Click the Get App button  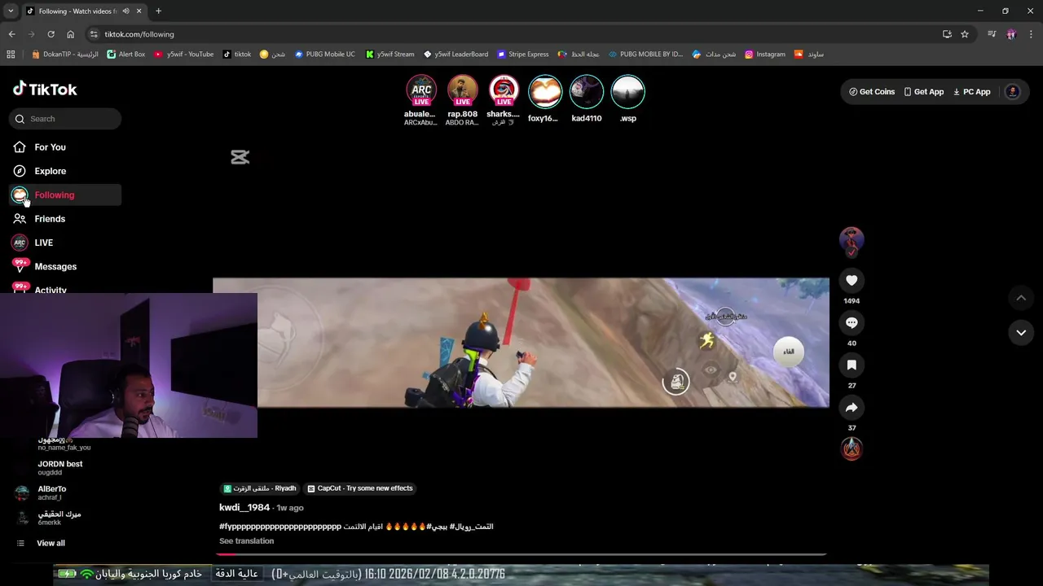pyautogui.click(x=923, y=92)
